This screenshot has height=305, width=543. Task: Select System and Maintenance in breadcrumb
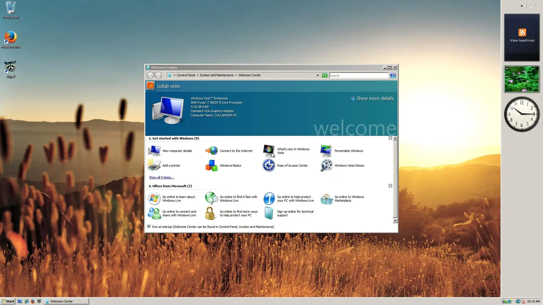(216, 75)
